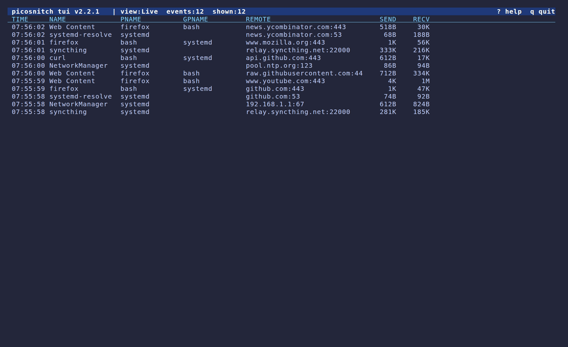Viewport: 568px width, 347px height.
Task: Click Web Content in the youtube row
Action: (x=72, y=81)
